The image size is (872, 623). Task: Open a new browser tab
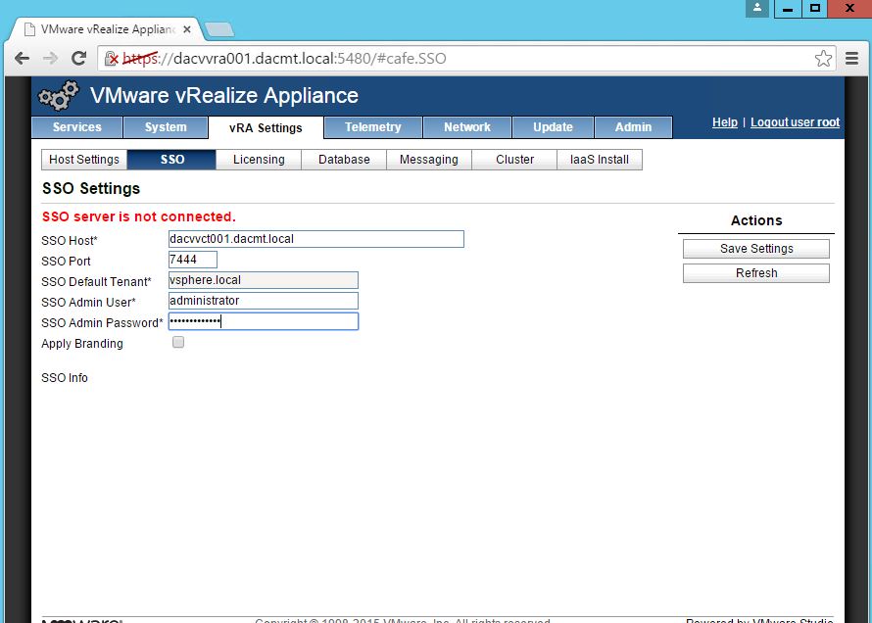219,29
